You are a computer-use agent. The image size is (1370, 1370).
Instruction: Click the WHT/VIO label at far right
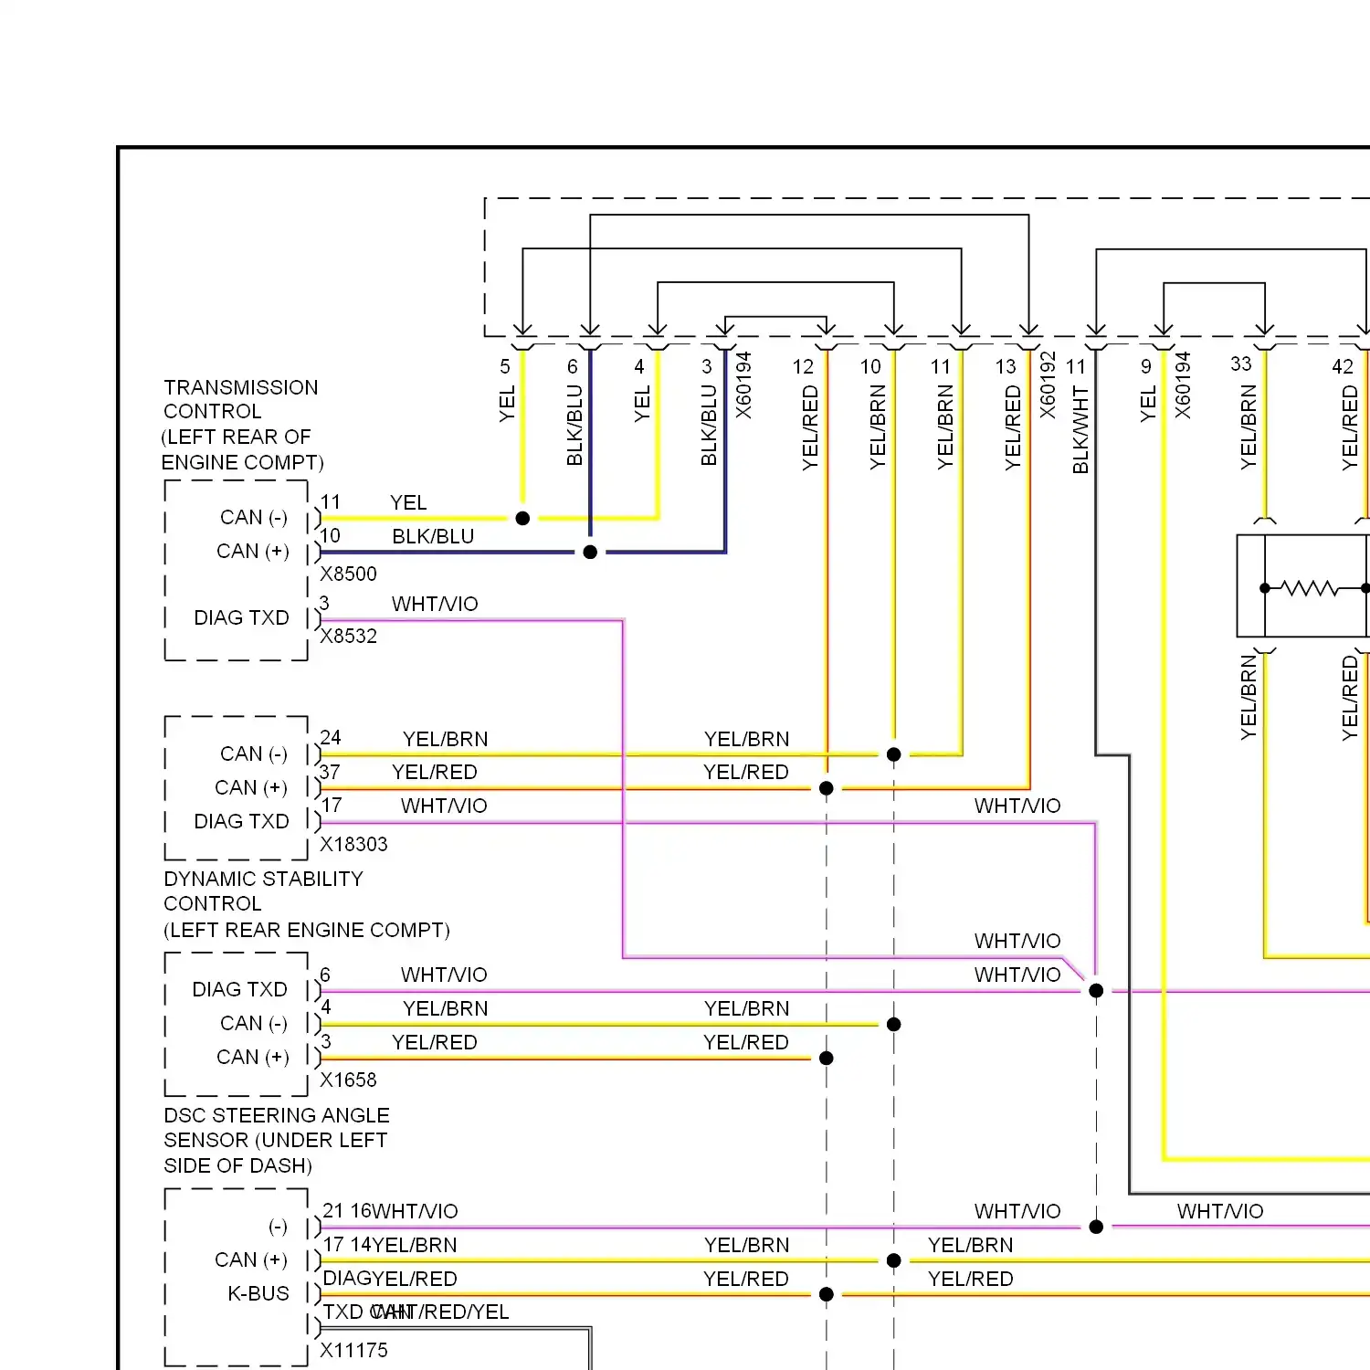pyautogui.click(x=1220, y=1211)
